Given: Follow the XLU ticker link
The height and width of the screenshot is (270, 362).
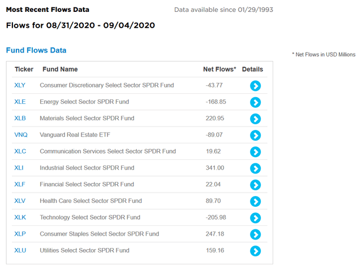Looking at the screenshot, I should [x=20, y=250].
